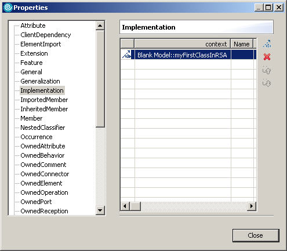Screen dimensions: 287x251
Task: Delete entry with red X icon
Action: pyautogui.click(x=267, y=57)
